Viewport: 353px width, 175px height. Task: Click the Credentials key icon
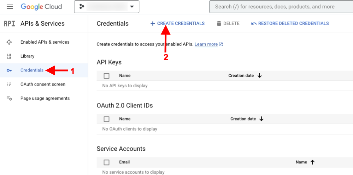coord(9,70)
